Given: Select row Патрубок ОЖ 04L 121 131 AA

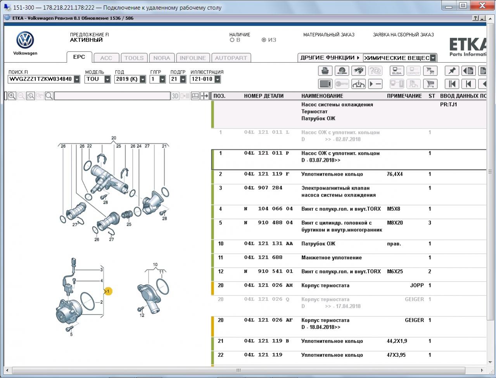Looking at the screenshot, I should point(349,247).
